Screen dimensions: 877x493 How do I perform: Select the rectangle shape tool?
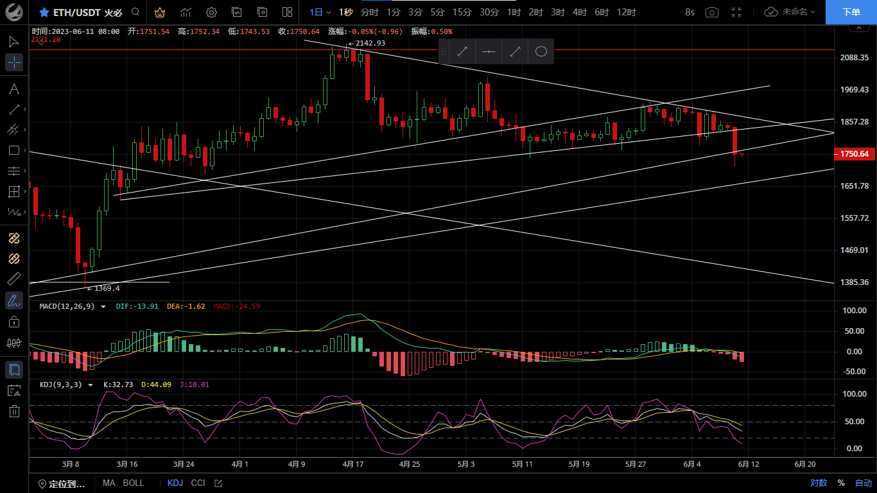click(x=14, y=150)
